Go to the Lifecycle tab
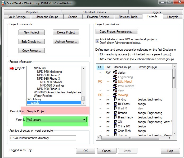The image size is (184, 158). click(173, 17)
